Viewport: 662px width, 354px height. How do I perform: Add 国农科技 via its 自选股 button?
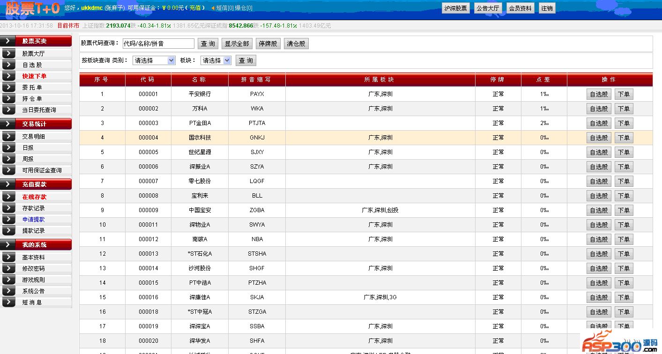tap(598, 138)
